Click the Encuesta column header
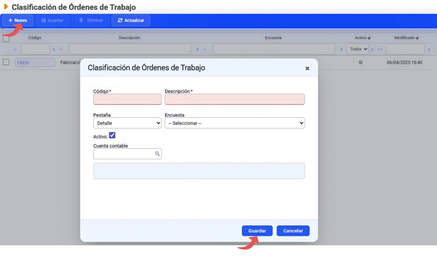 273,38
